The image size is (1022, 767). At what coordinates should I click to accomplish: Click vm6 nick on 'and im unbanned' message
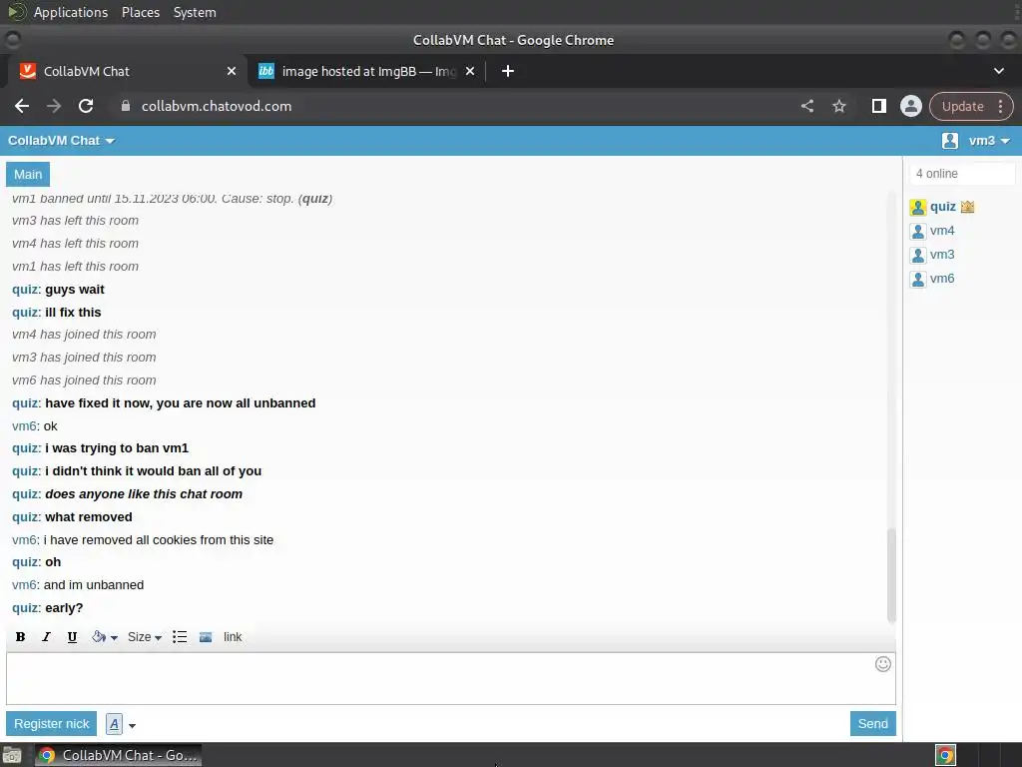[25, 585]
